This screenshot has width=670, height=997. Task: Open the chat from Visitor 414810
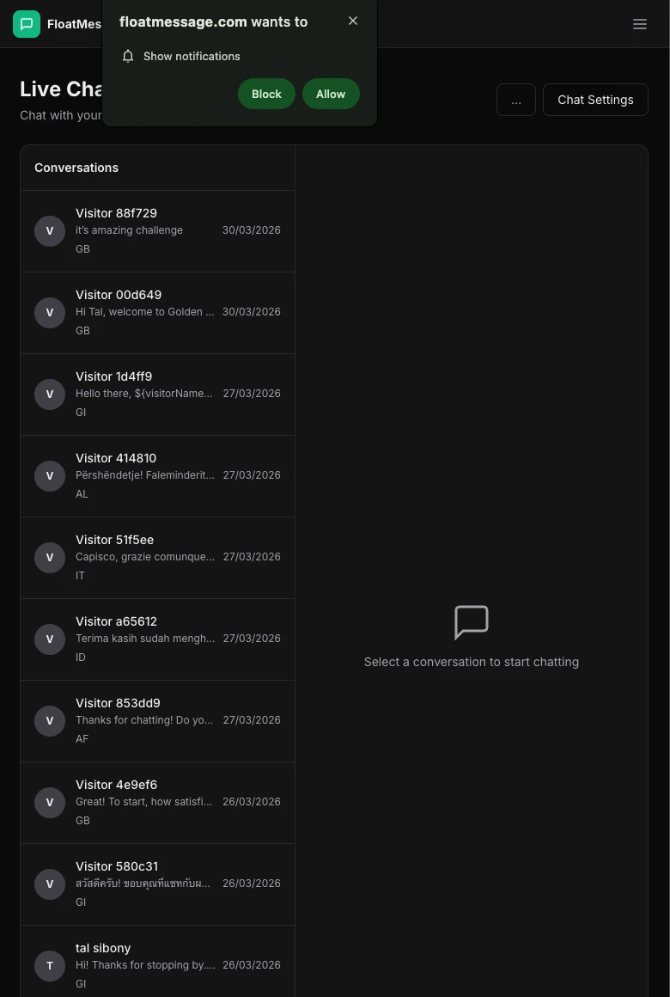coord(157,475)
